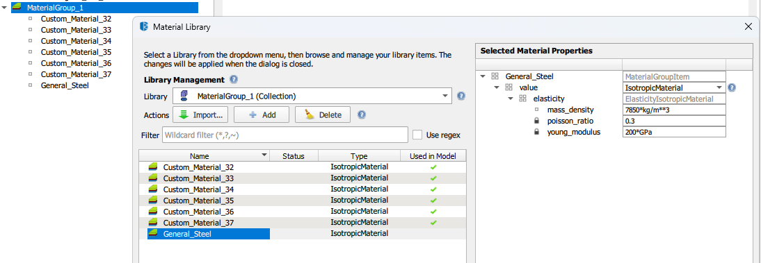Click the Custom_Material_35 material icon in list
Screen dimensions: 761x263
click(153, 201)
